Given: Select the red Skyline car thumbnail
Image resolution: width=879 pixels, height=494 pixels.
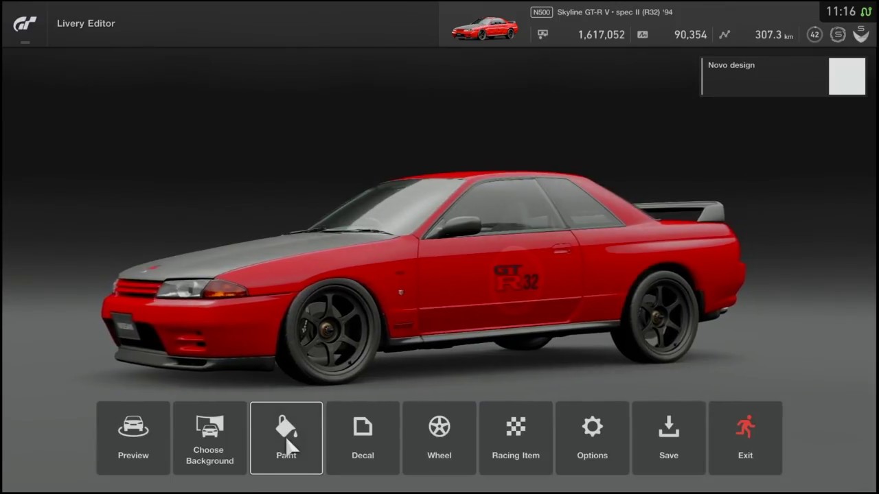Looking at the screenshot, I should (485, 28).
